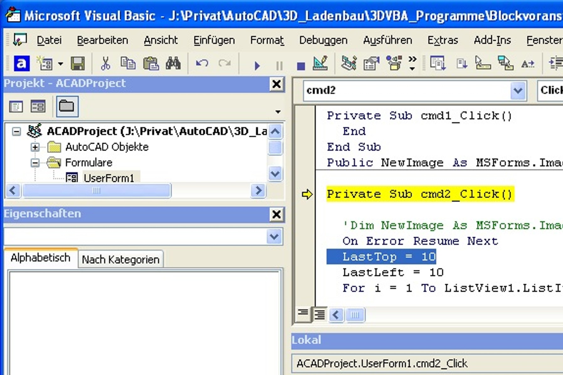Open the Extras menu

[443, 40]
